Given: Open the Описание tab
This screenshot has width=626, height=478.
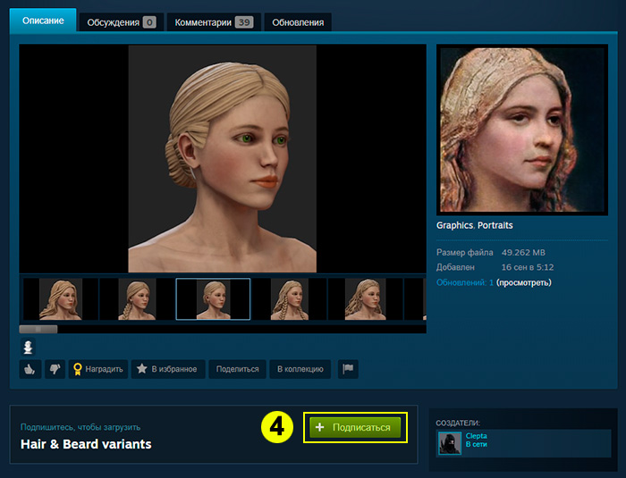Looking at the screenshot, I should (43, 21).
